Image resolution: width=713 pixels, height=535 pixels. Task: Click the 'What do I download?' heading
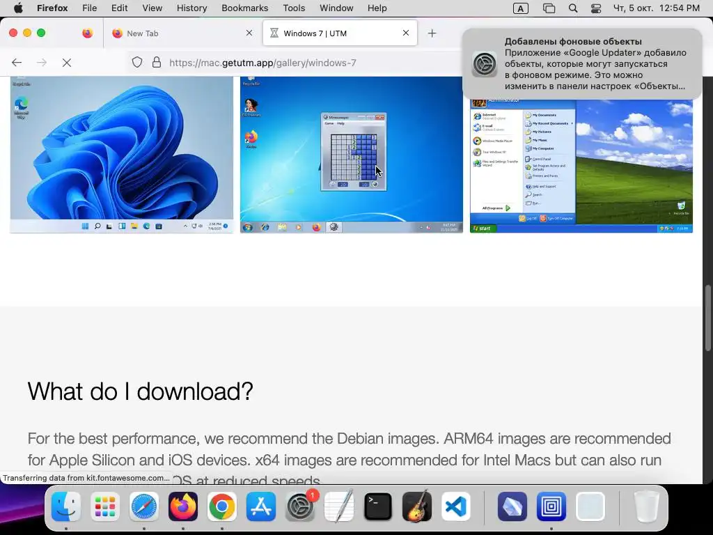141,391
